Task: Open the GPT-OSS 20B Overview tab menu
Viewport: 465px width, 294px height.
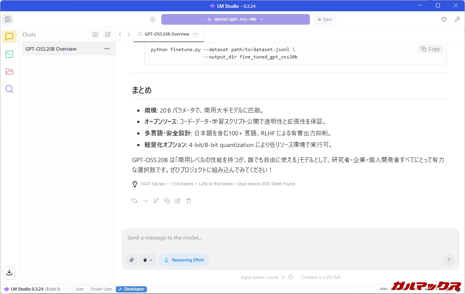Action: click(x=195, y=34)
